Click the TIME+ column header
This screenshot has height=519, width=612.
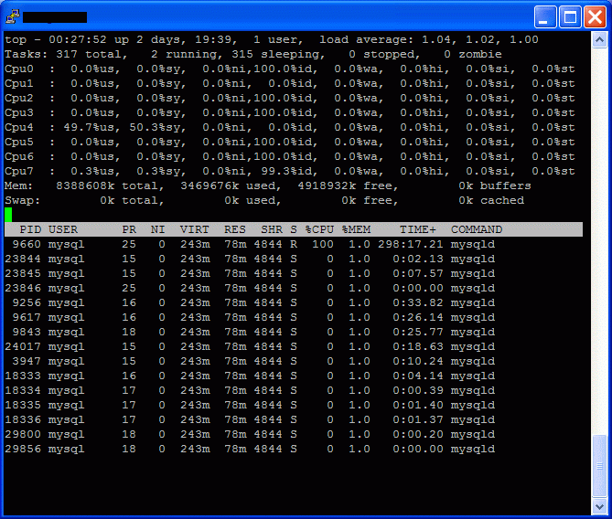click(418, 229)
